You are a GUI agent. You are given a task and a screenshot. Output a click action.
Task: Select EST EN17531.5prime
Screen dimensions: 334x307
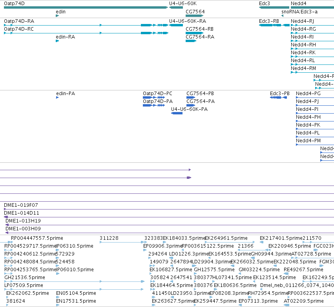(76, 301)
